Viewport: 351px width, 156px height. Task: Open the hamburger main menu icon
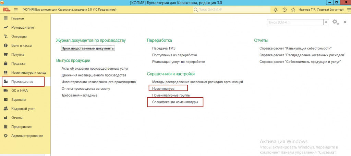click(16, 10)
